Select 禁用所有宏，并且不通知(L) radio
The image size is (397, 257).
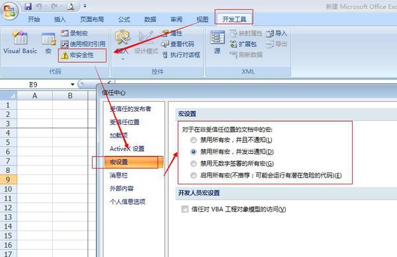[193, 140]
